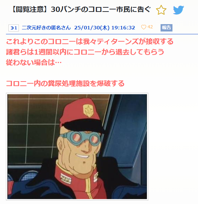Click the >>1 post number anchor
The height and width of the screenshot is (204, 198).
point(14,28)
